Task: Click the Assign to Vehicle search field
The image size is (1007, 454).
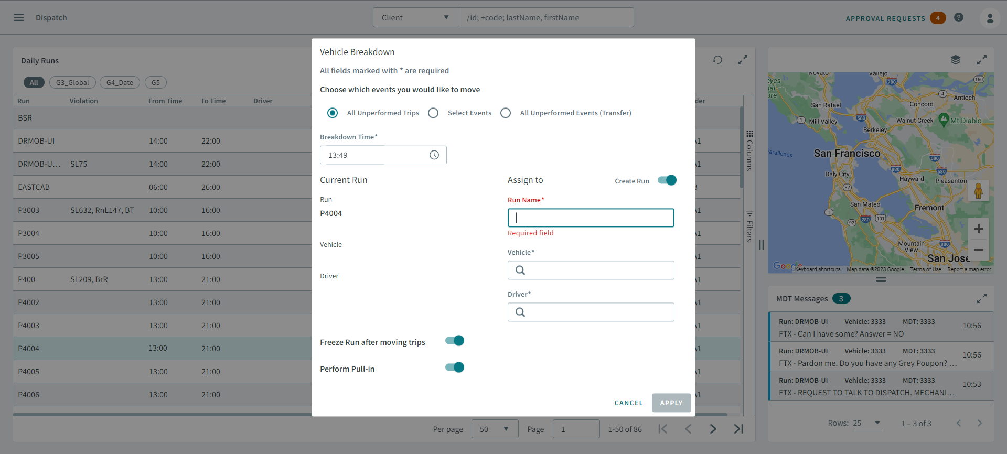Action: tap(591, 270)
